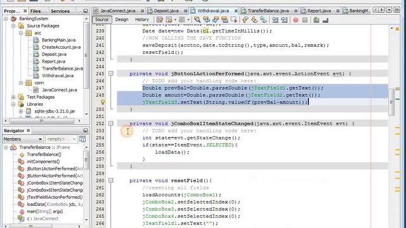Maximize the editor window button

(x=396, y=10)
